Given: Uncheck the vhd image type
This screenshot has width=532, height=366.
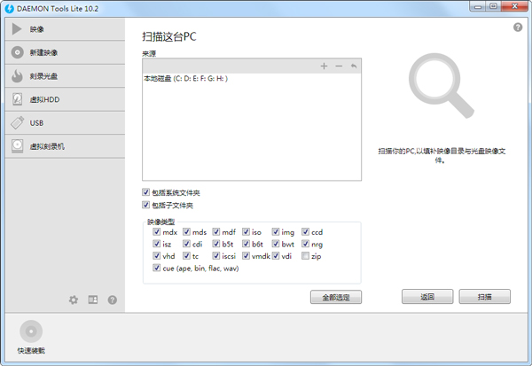Looking at the screenshot, I should pyautogui.click(x=156, y=256).
